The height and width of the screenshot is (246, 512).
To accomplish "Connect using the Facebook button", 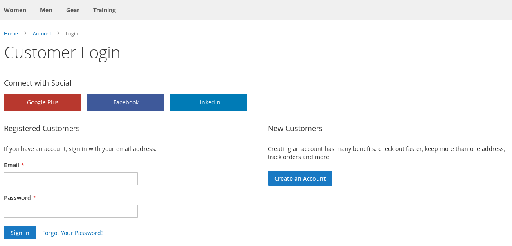I will tap(126, 102).
